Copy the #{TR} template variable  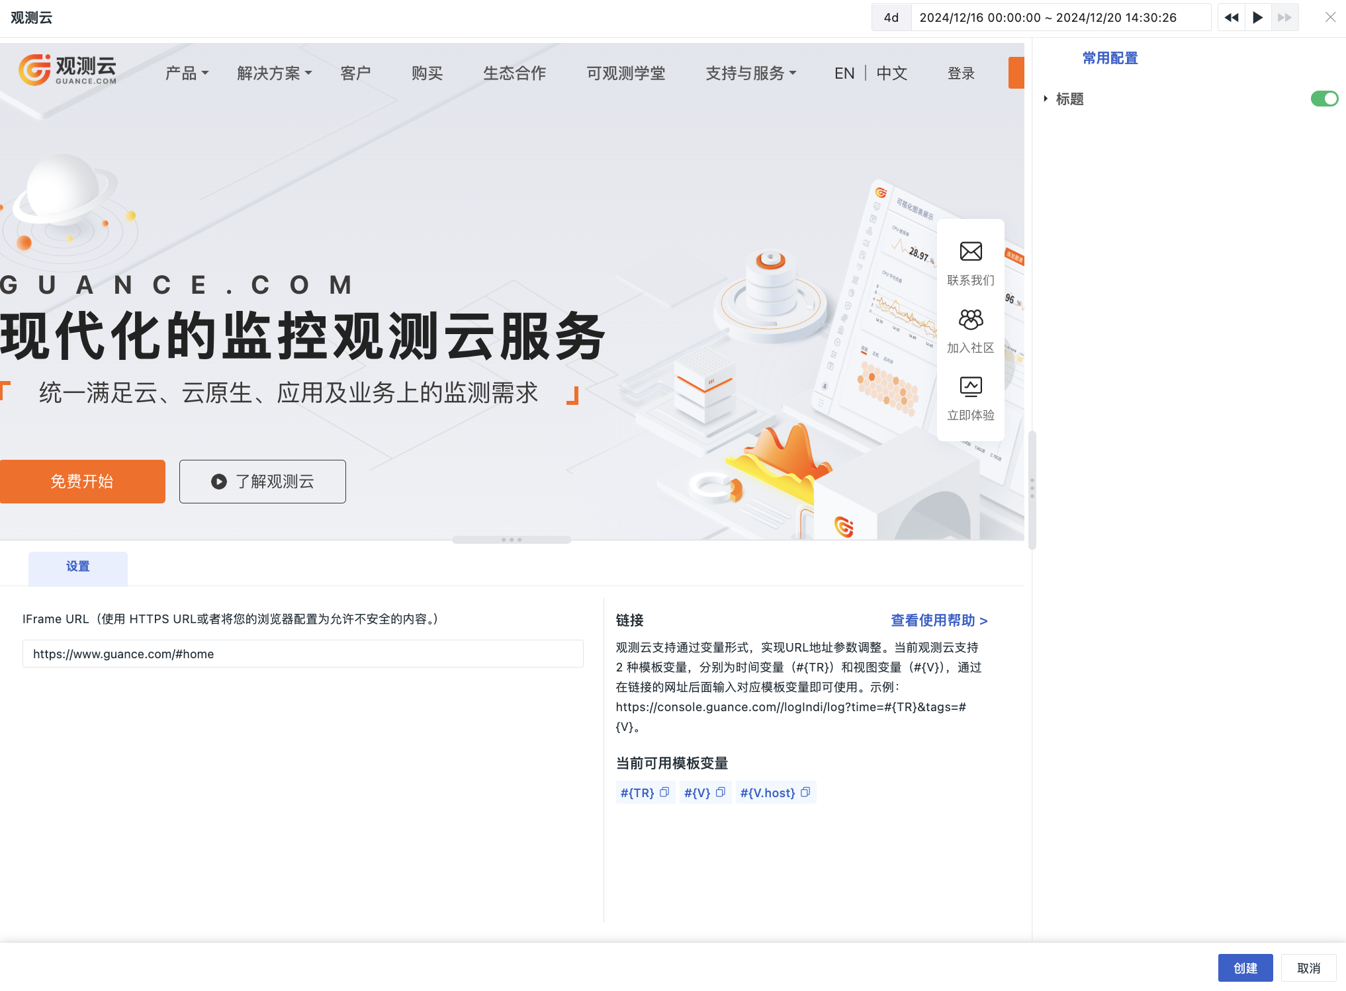click(x=664, y=792)
